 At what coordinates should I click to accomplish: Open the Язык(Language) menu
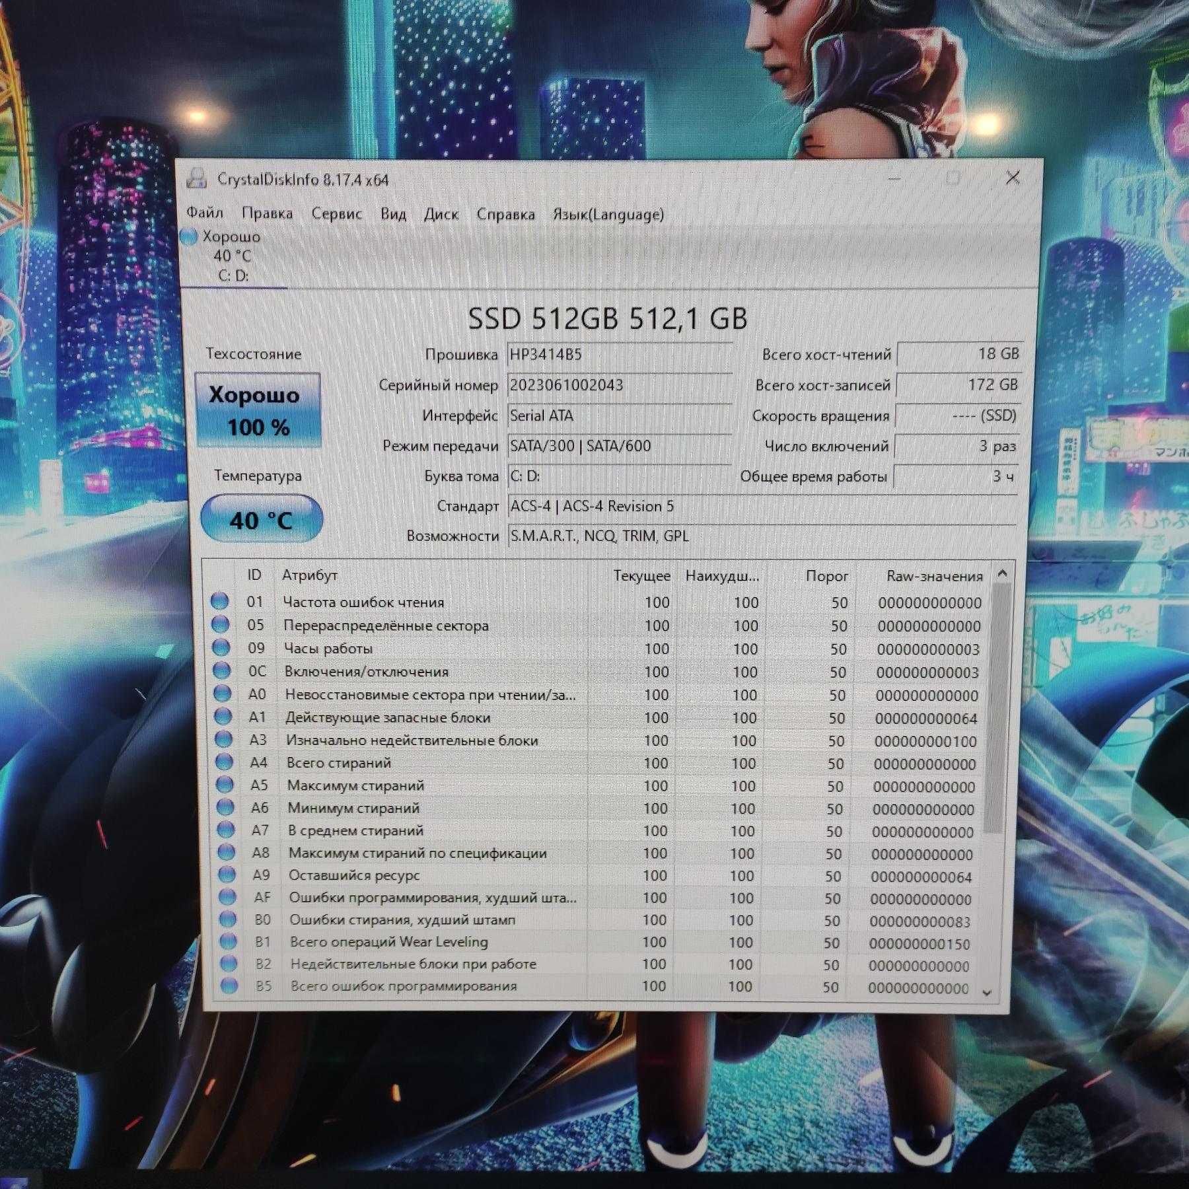pos(608,215)
